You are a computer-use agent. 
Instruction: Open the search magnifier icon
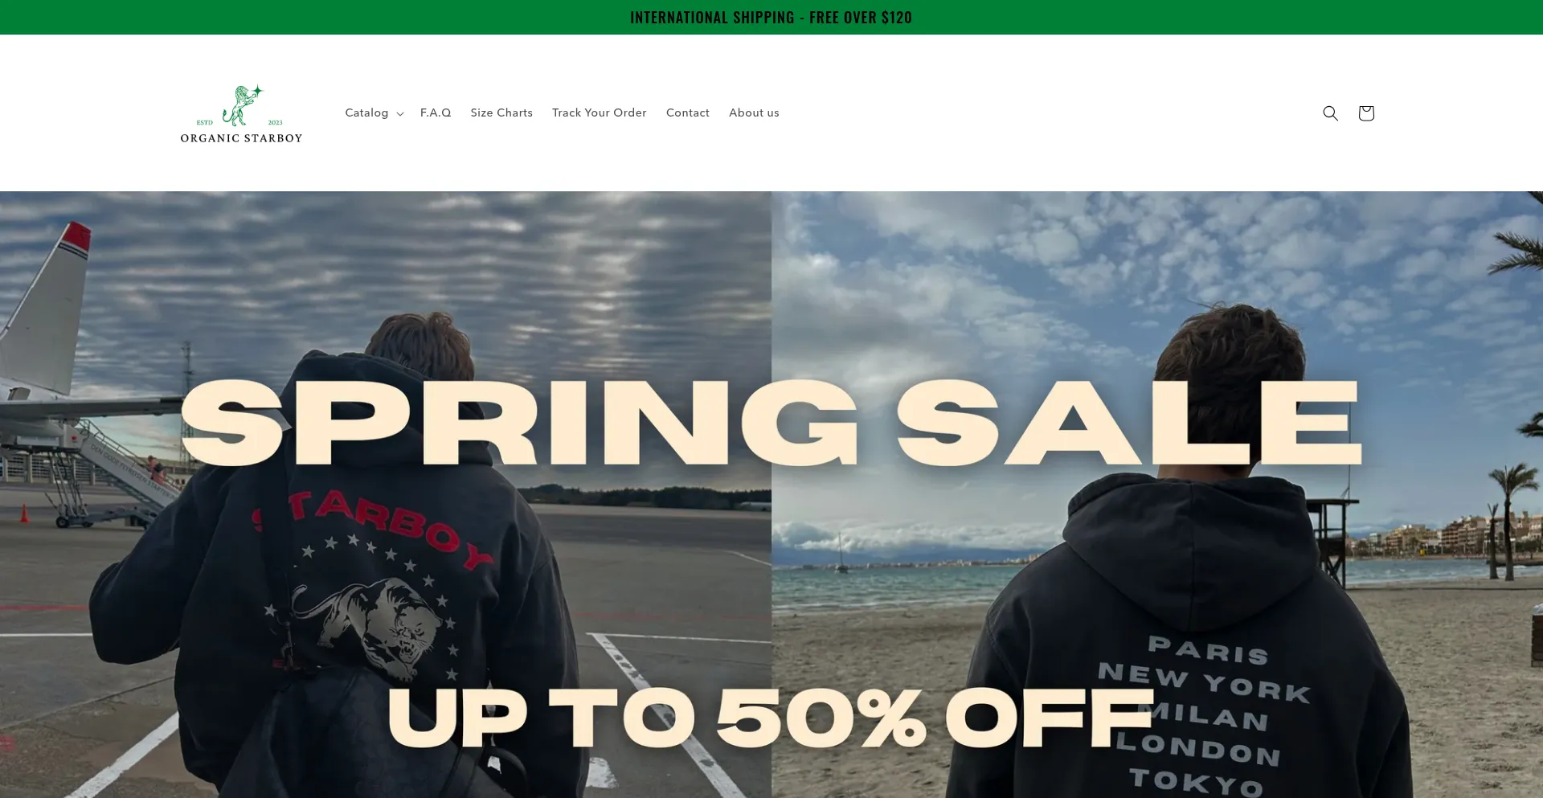point(1330,113)
